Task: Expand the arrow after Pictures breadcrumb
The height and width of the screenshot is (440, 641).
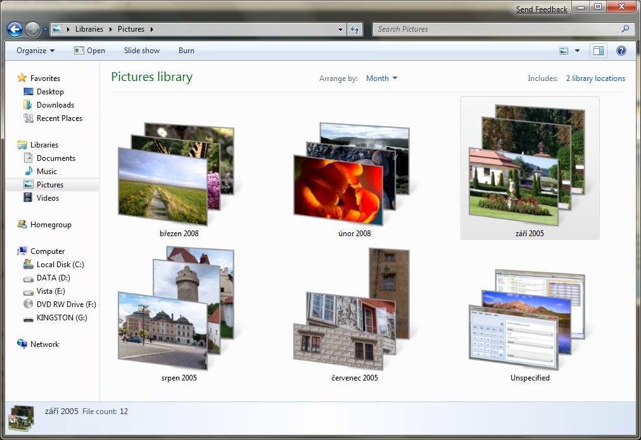Action: pyautogui.click(x=151, y=29)
